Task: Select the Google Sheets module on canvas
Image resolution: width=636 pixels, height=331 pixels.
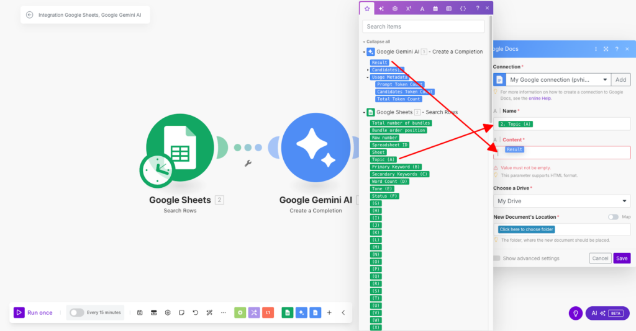Action: tap(180, 147)
